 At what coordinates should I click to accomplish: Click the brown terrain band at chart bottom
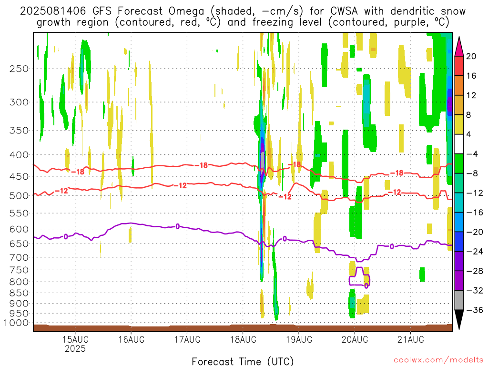coord(243,328)
